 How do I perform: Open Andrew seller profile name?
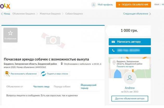click(130, 88)
